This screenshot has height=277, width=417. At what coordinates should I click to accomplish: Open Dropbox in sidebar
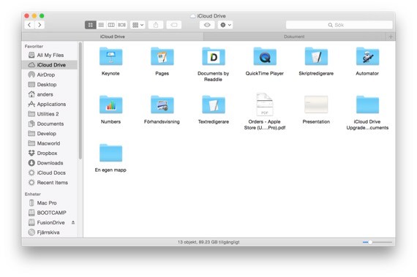(x=50, y=153)
